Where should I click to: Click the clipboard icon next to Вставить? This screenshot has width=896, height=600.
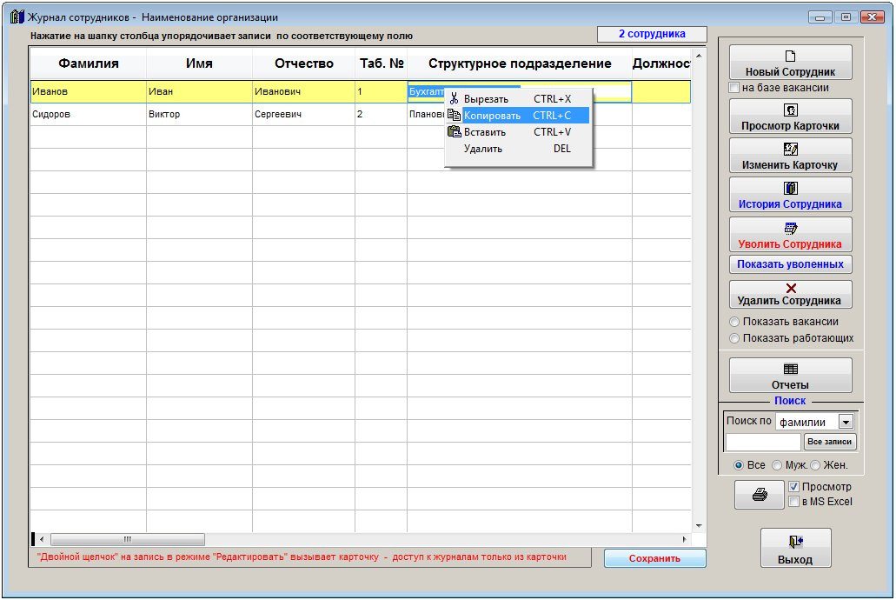[455, 131]
